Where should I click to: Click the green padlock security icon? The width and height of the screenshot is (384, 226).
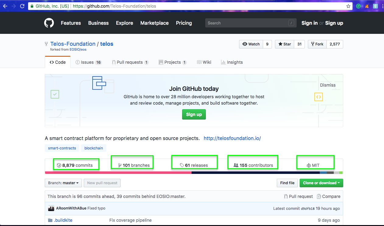click(32, 6)
